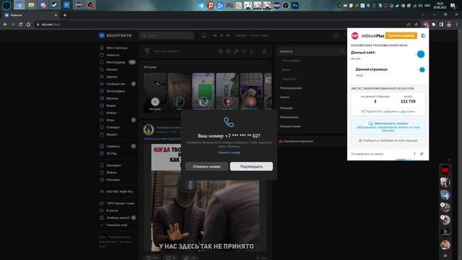Open the story with green screen preview

(x=204, y=92)
